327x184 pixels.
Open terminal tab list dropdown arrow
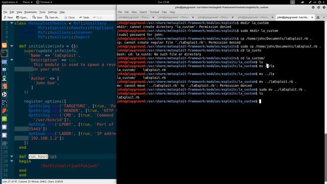(324, 17)
